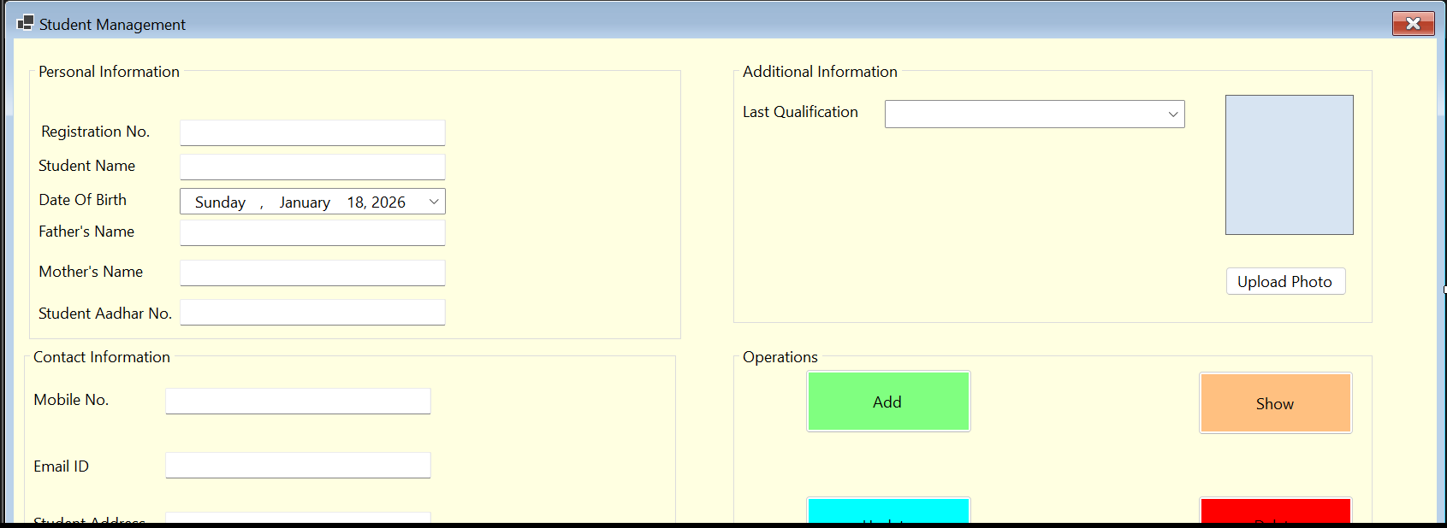The width and height of the screenshot is (1447, 528).
Task: Click the Mother's Name input box
Action: pos(312,273)
